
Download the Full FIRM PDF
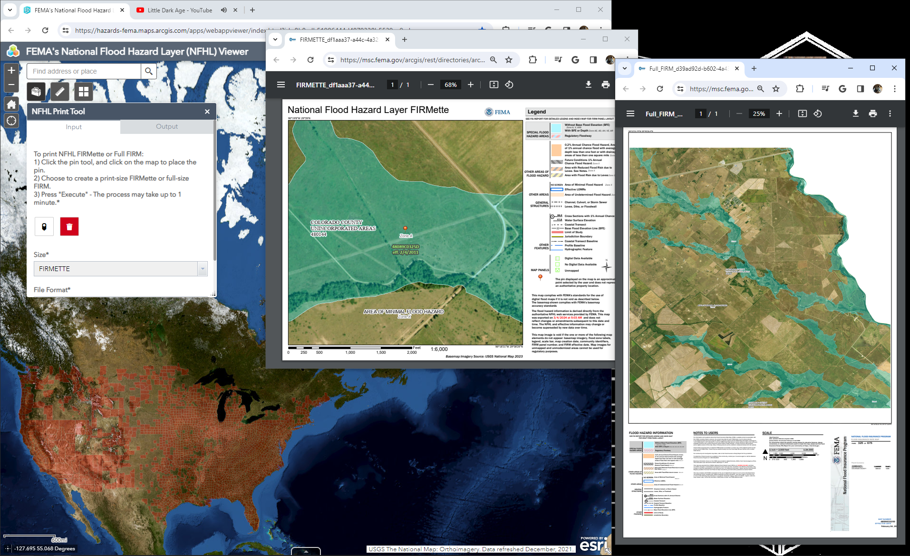(x=856, y=113)
